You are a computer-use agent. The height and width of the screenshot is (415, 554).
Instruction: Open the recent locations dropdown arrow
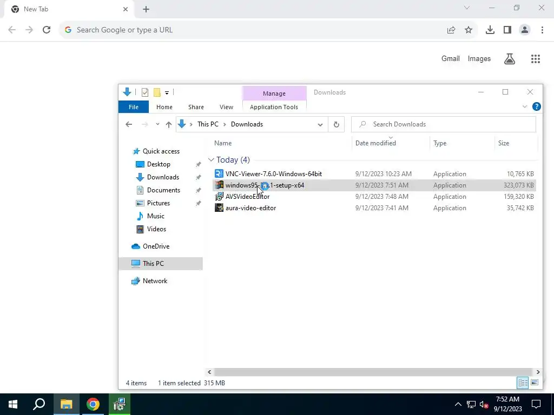[157, 124]
